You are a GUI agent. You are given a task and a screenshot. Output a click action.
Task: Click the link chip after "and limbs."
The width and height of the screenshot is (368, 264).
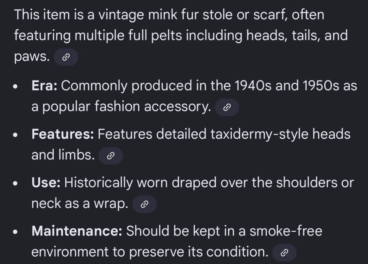[111, 156]
